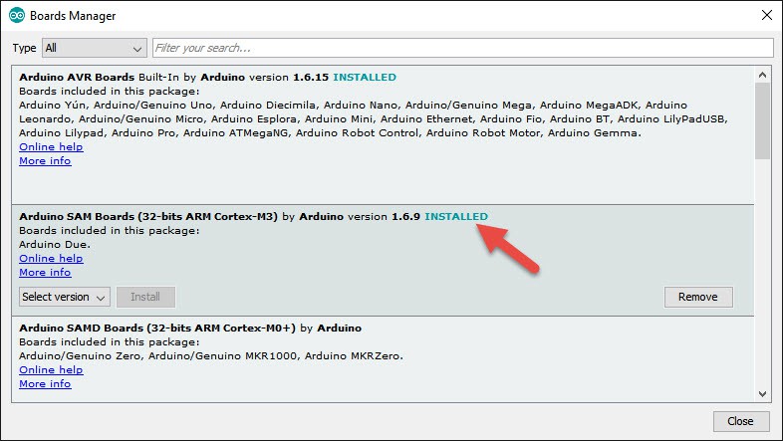Click the Boards Manager window title text
Screen dimensions: 783x441
pyautogui.click(x=73, y=16)
